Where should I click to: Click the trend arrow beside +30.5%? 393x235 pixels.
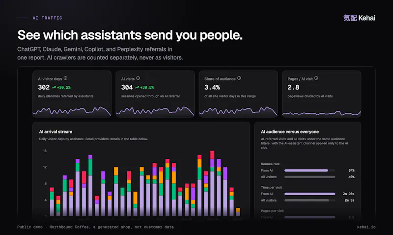(137, 87)
